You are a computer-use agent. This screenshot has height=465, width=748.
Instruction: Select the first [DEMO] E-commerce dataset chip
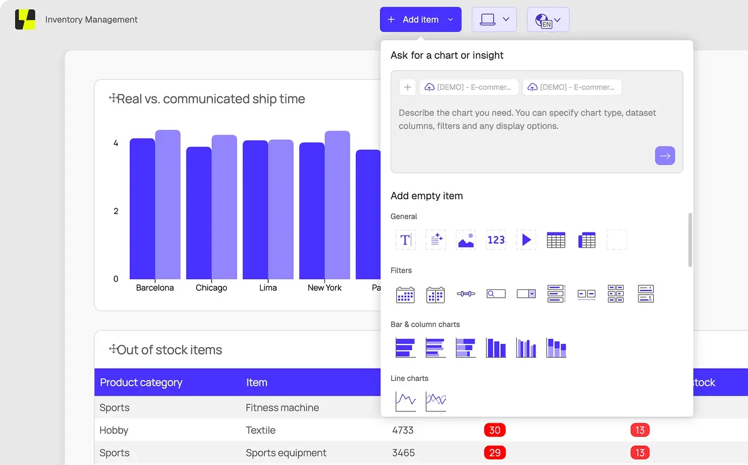pyautogui.click(x=469, y=87)
